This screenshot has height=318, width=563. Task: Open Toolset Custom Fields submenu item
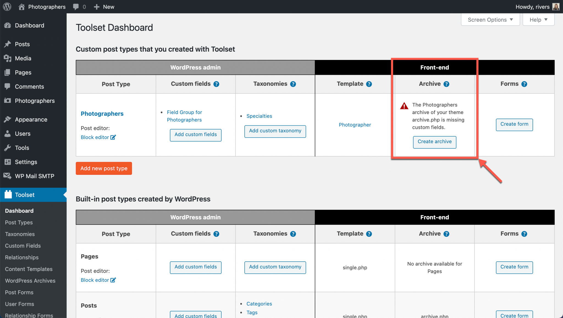point(23,246)
